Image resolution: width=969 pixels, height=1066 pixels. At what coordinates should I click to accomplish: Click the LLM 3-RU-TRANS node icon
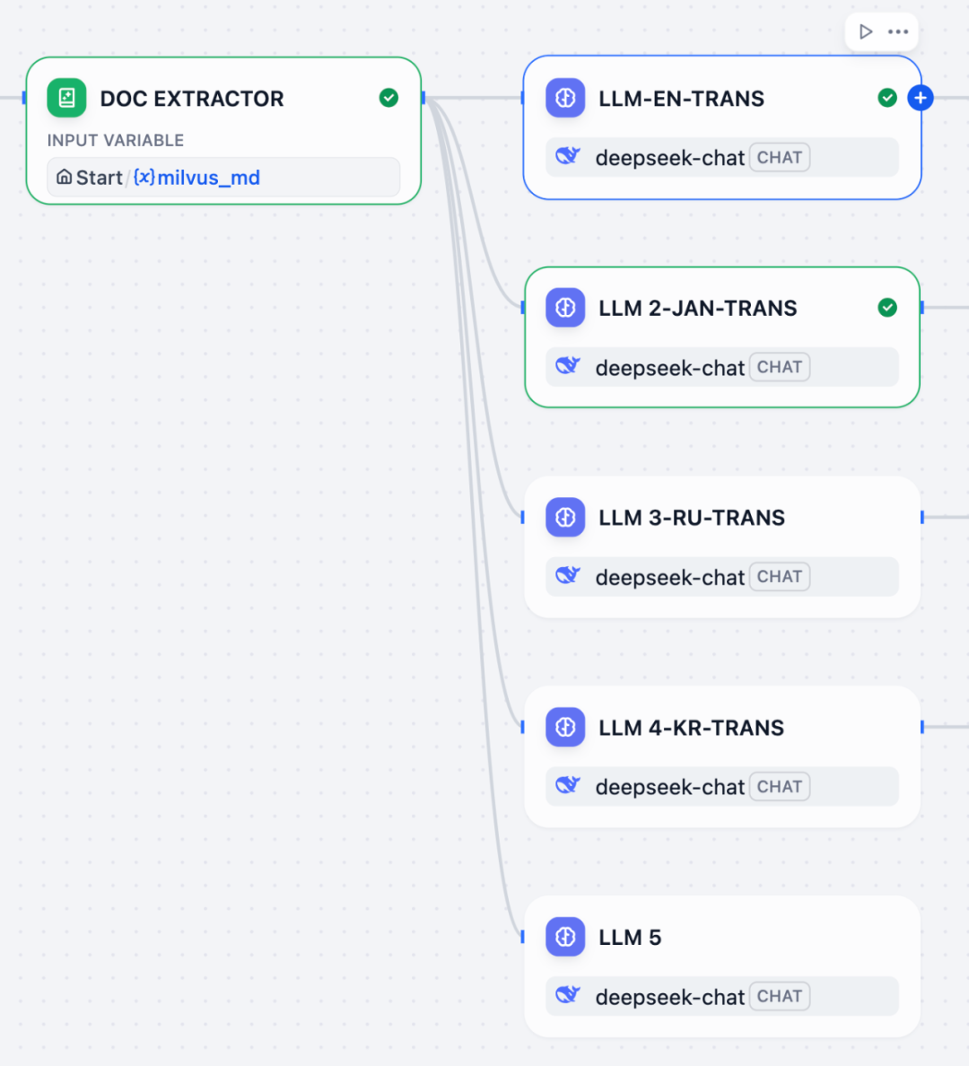coord(565,517)
